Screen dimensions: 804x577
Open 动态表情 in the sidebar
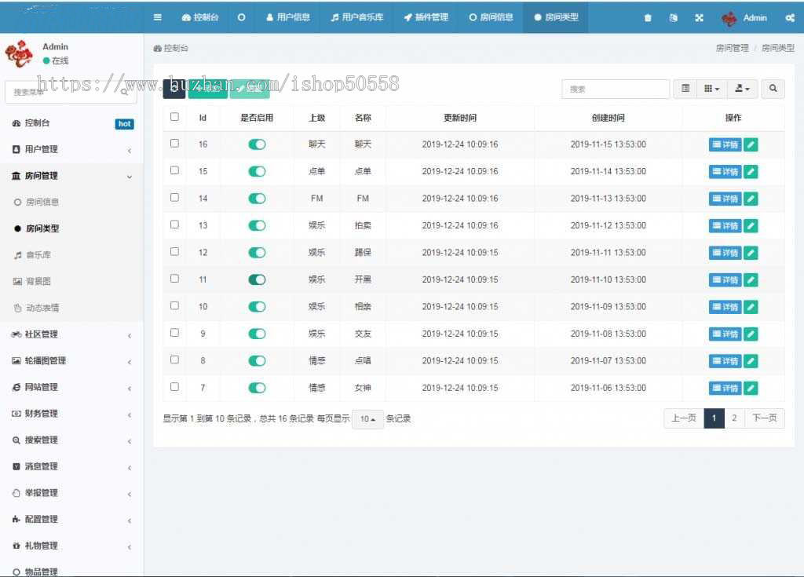(42, 308)
